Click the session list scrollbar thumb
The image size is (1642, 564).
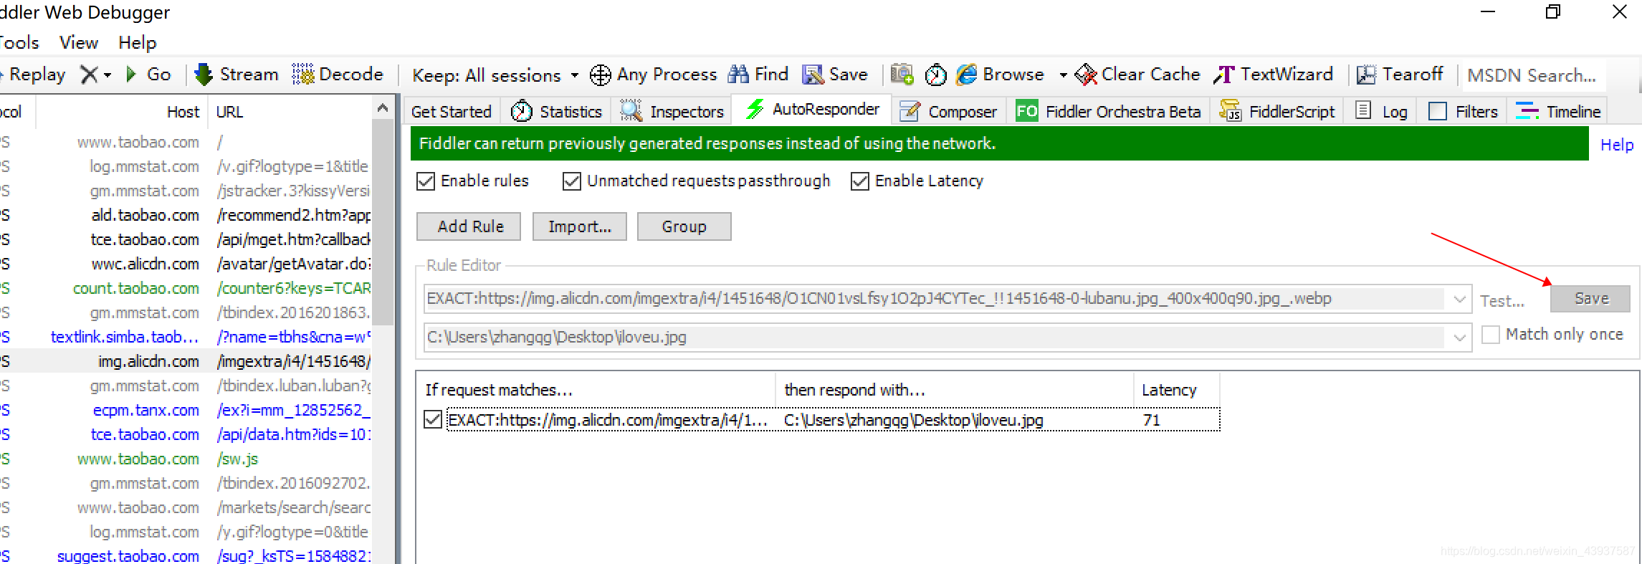tap(383, 222)
